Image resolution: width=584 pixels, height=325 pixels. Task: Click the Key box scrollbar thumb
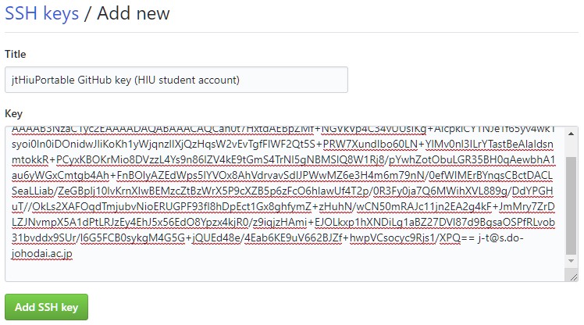point(572,205)
